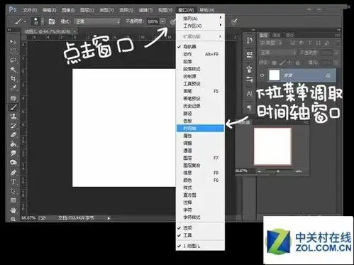Open the layer filter type dropdown

pos(272,43)
